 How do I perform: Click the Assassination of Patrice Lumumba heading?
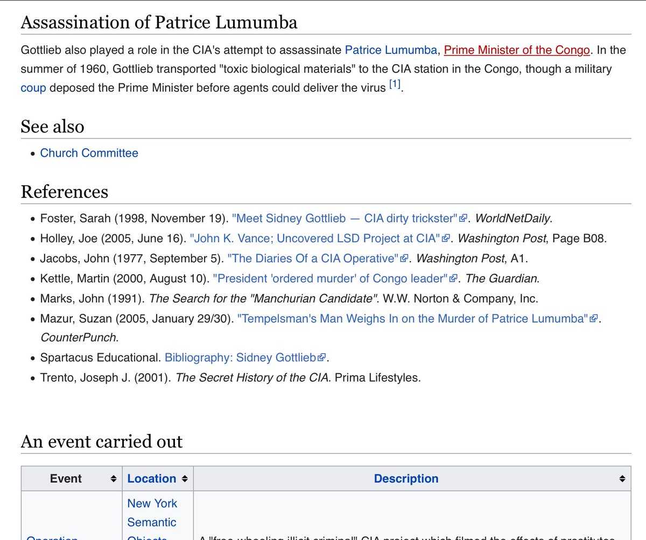159,23
